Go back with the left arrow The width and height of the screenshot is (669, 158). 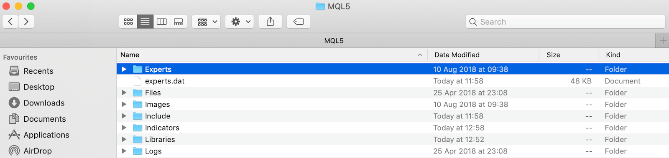pyautogui.click(x=10, y=22)
